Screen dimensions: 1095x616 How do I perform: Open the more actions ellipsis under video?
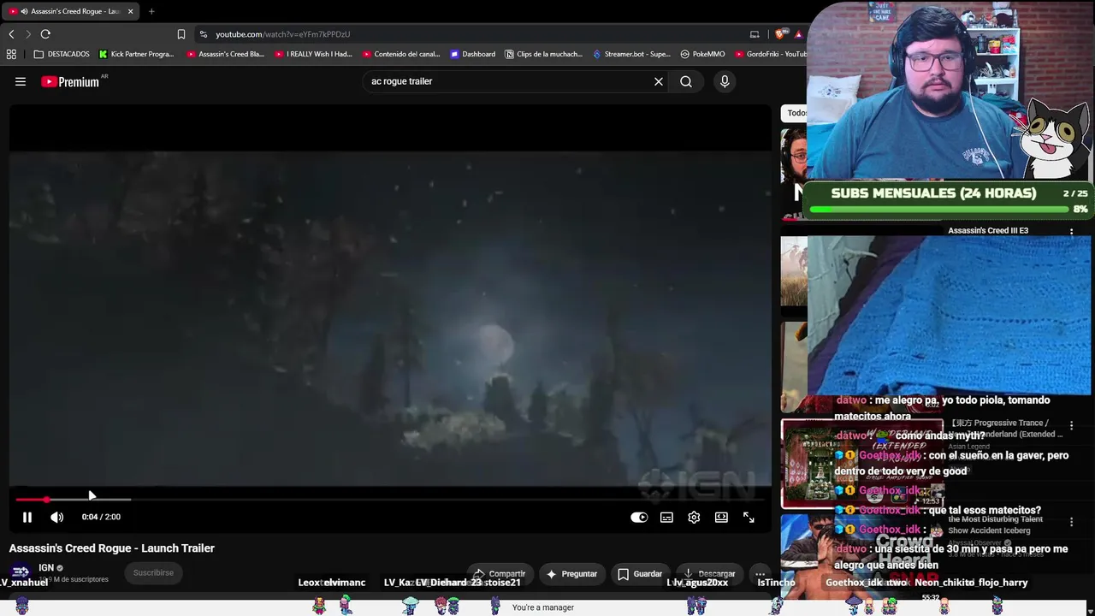[x=760, y=573]
